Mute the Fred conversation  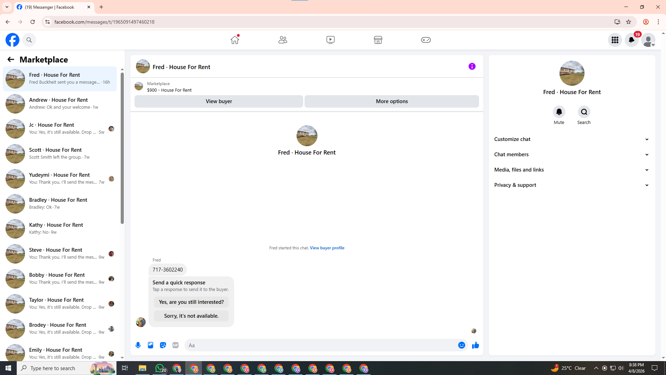coord(559,112)
